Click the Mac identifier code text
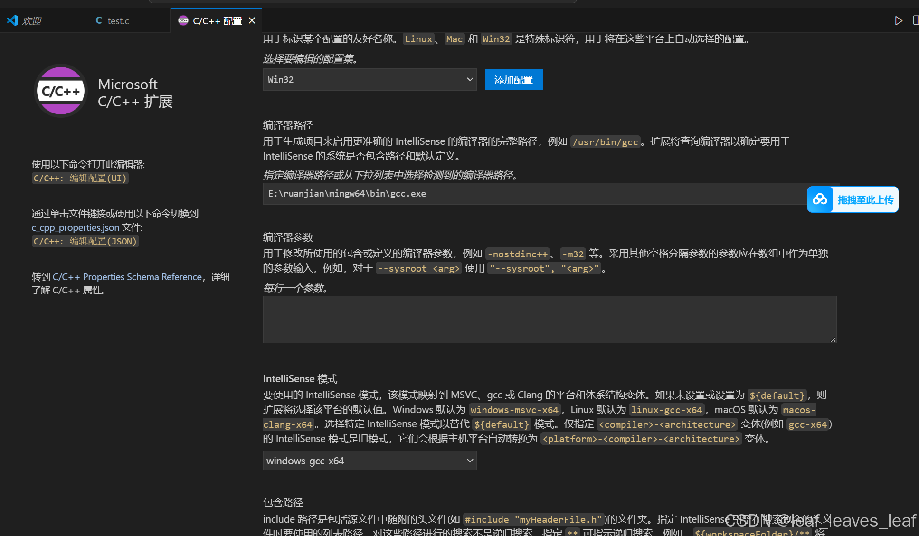Screen dimensions: 919x536 point(454,39)
